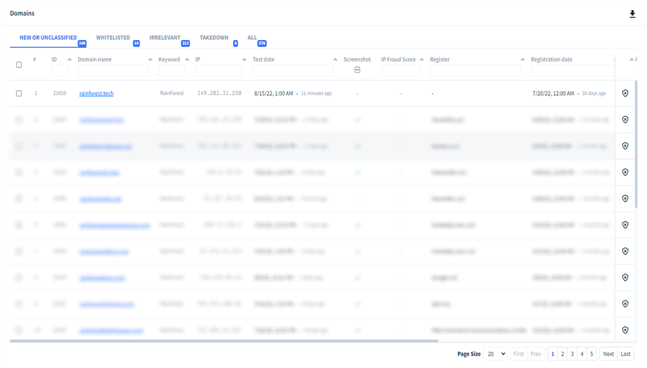
Task: Open the shield action icon in row number 8
Action: click(625, 277)
